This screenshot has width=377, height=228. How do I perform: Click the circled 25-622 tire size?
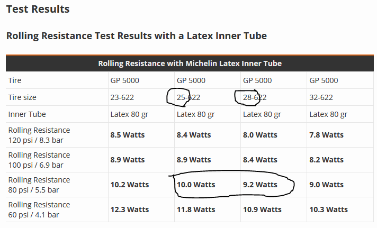188,97
